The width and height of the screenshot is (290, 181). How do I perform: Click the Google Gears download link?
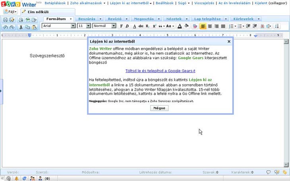160,71
